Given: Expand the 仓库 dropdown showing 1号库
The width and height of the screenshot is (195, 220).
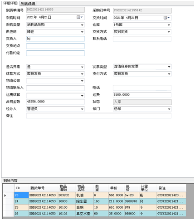Looking at the screenshot, I should tap(169, 25).
